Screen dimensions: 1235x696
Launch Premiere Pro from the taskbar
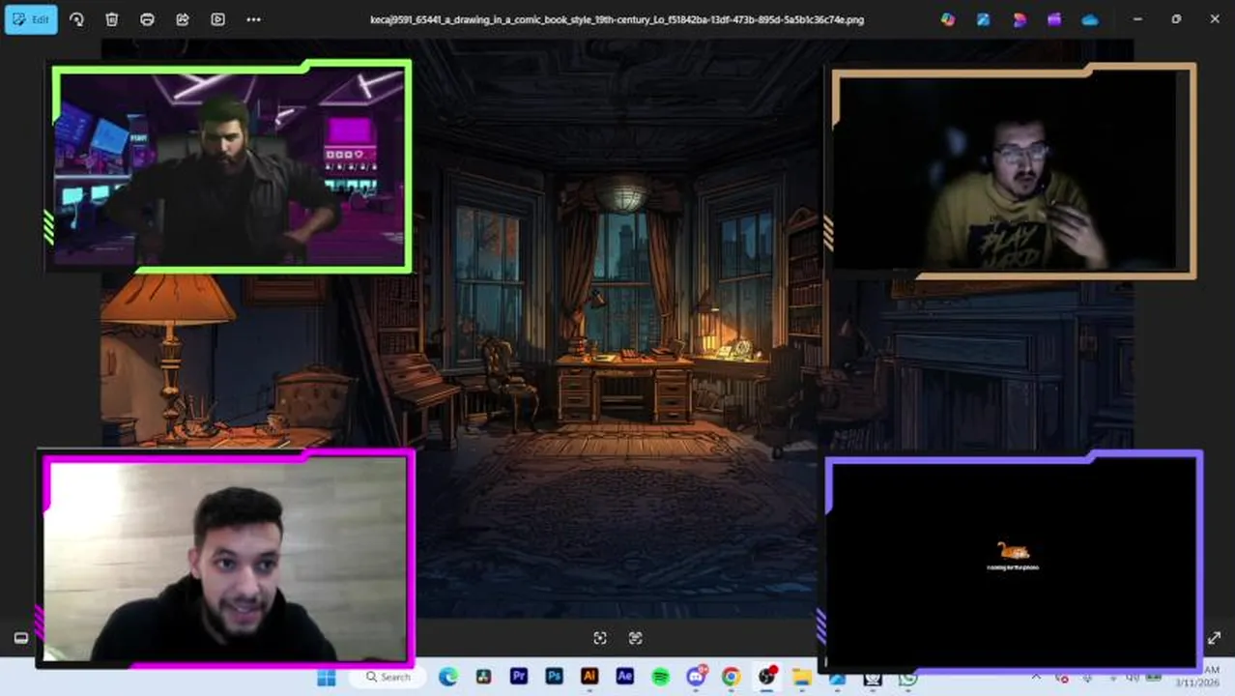click(x=519, y=677)
